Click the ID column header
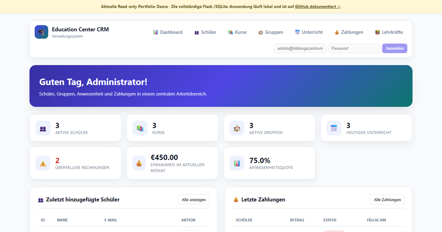The width and height of the screenshot is (442, 232). point(43,220)
